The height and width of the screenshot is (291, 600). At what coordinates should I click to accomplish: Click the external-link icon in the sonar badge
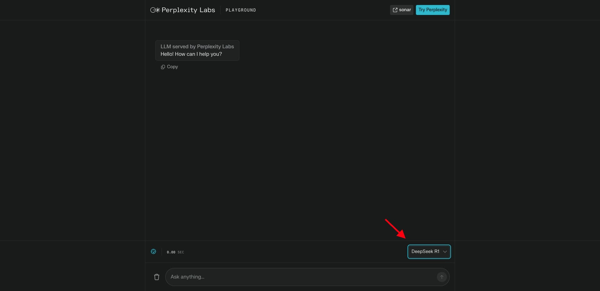(x=395, y=10)
